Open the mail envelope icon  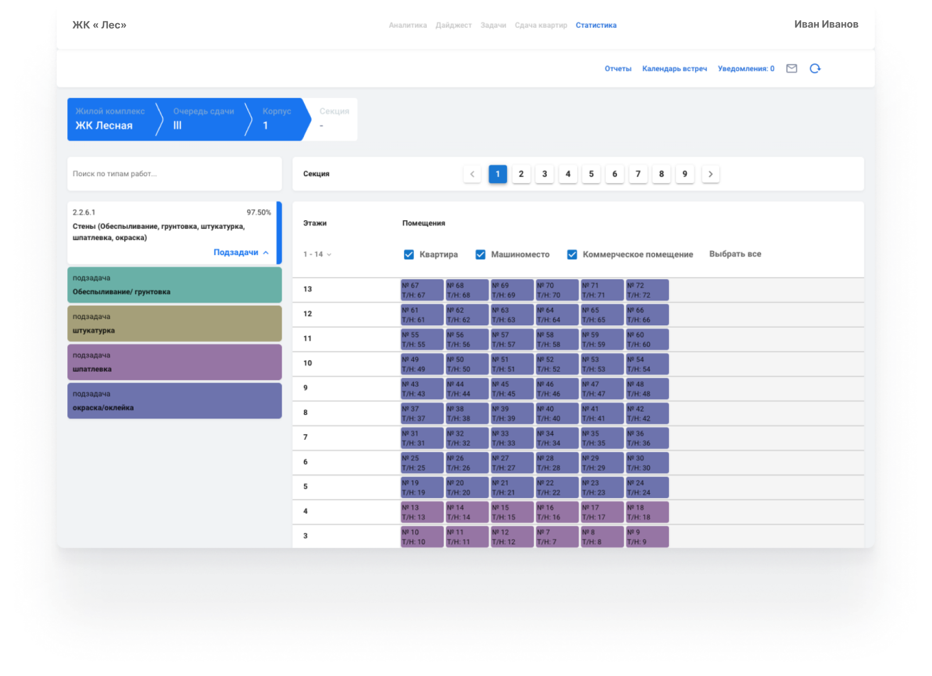(x=791, y=68)
